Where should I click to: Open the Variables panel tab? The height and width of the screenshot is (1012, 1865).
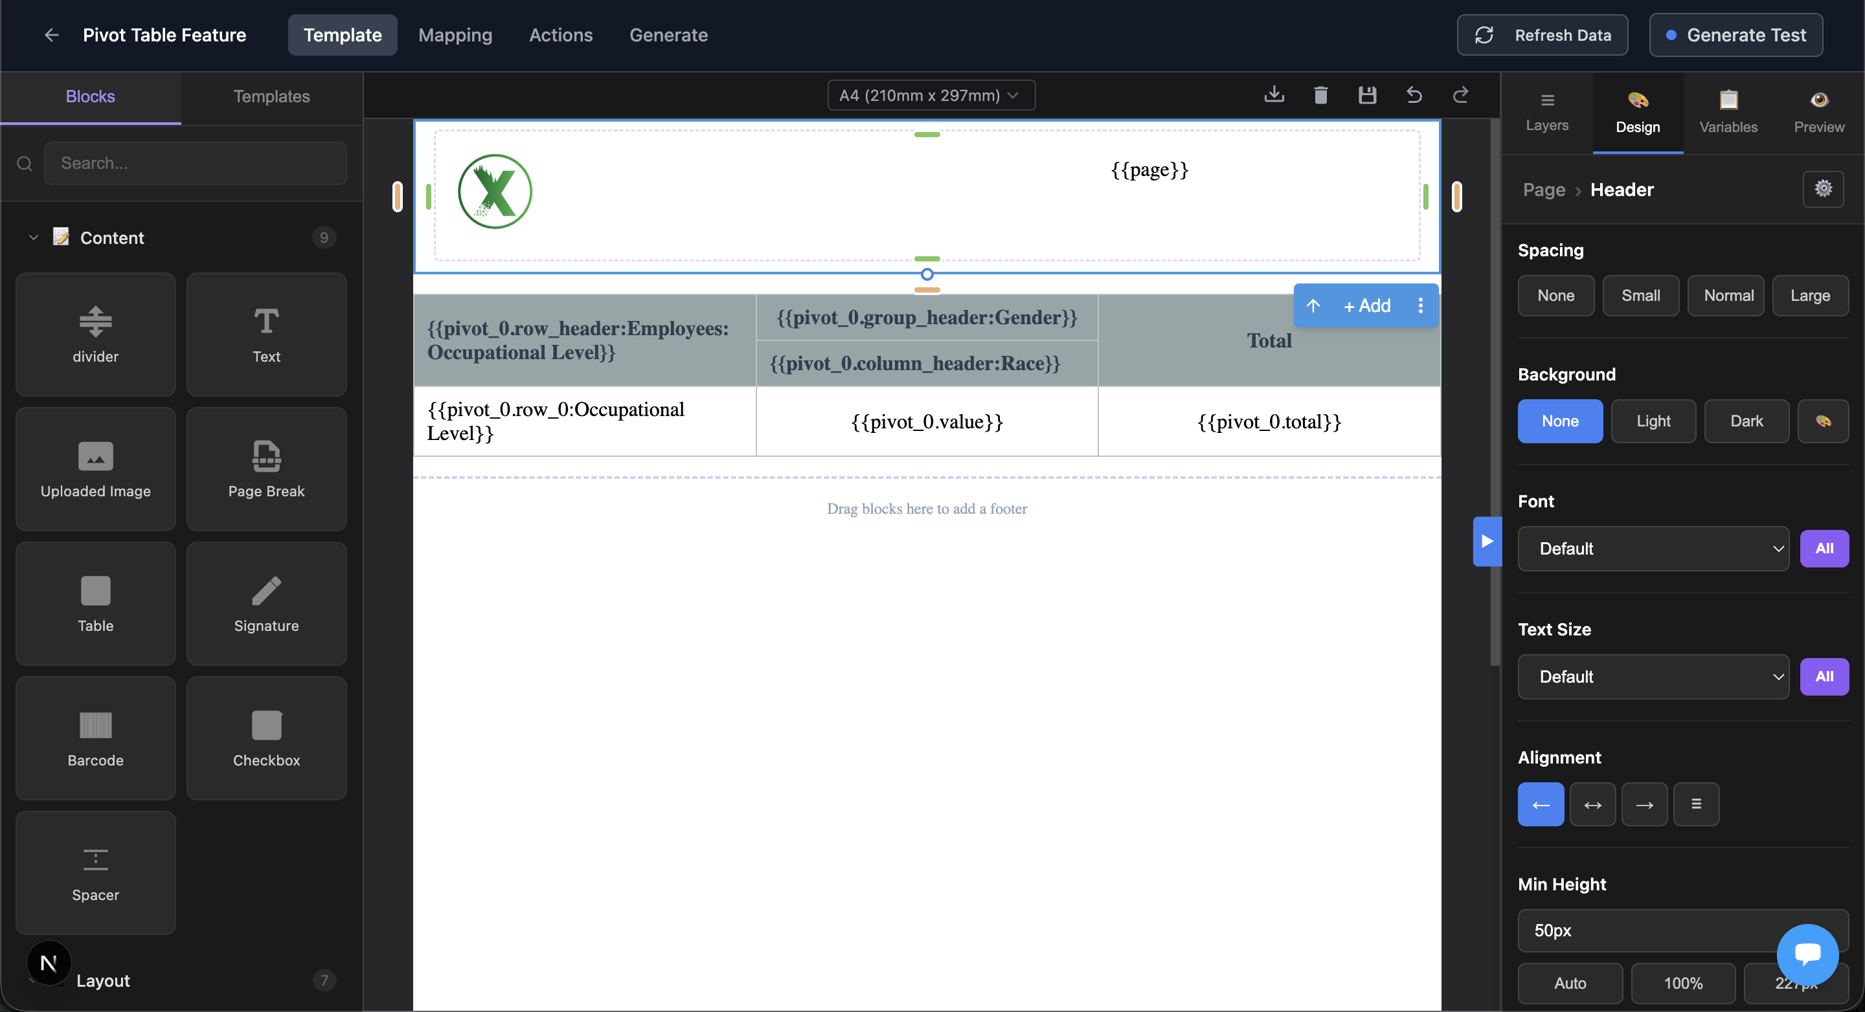(x=1729, y=112)
